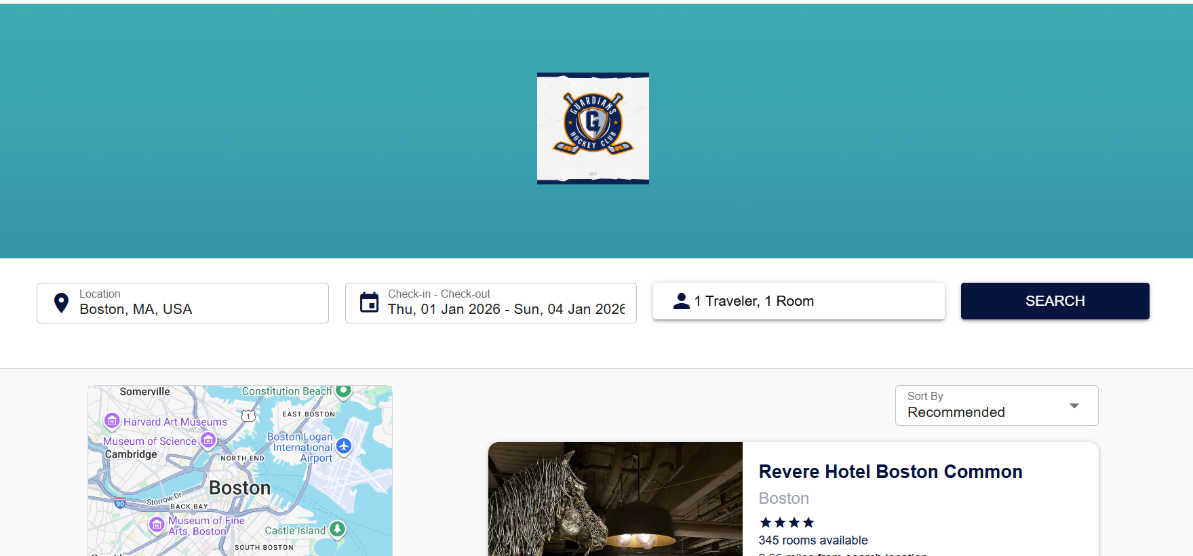Edit the Location field Boston, MA, USA

pyautogui.click(x=182, y=303)
